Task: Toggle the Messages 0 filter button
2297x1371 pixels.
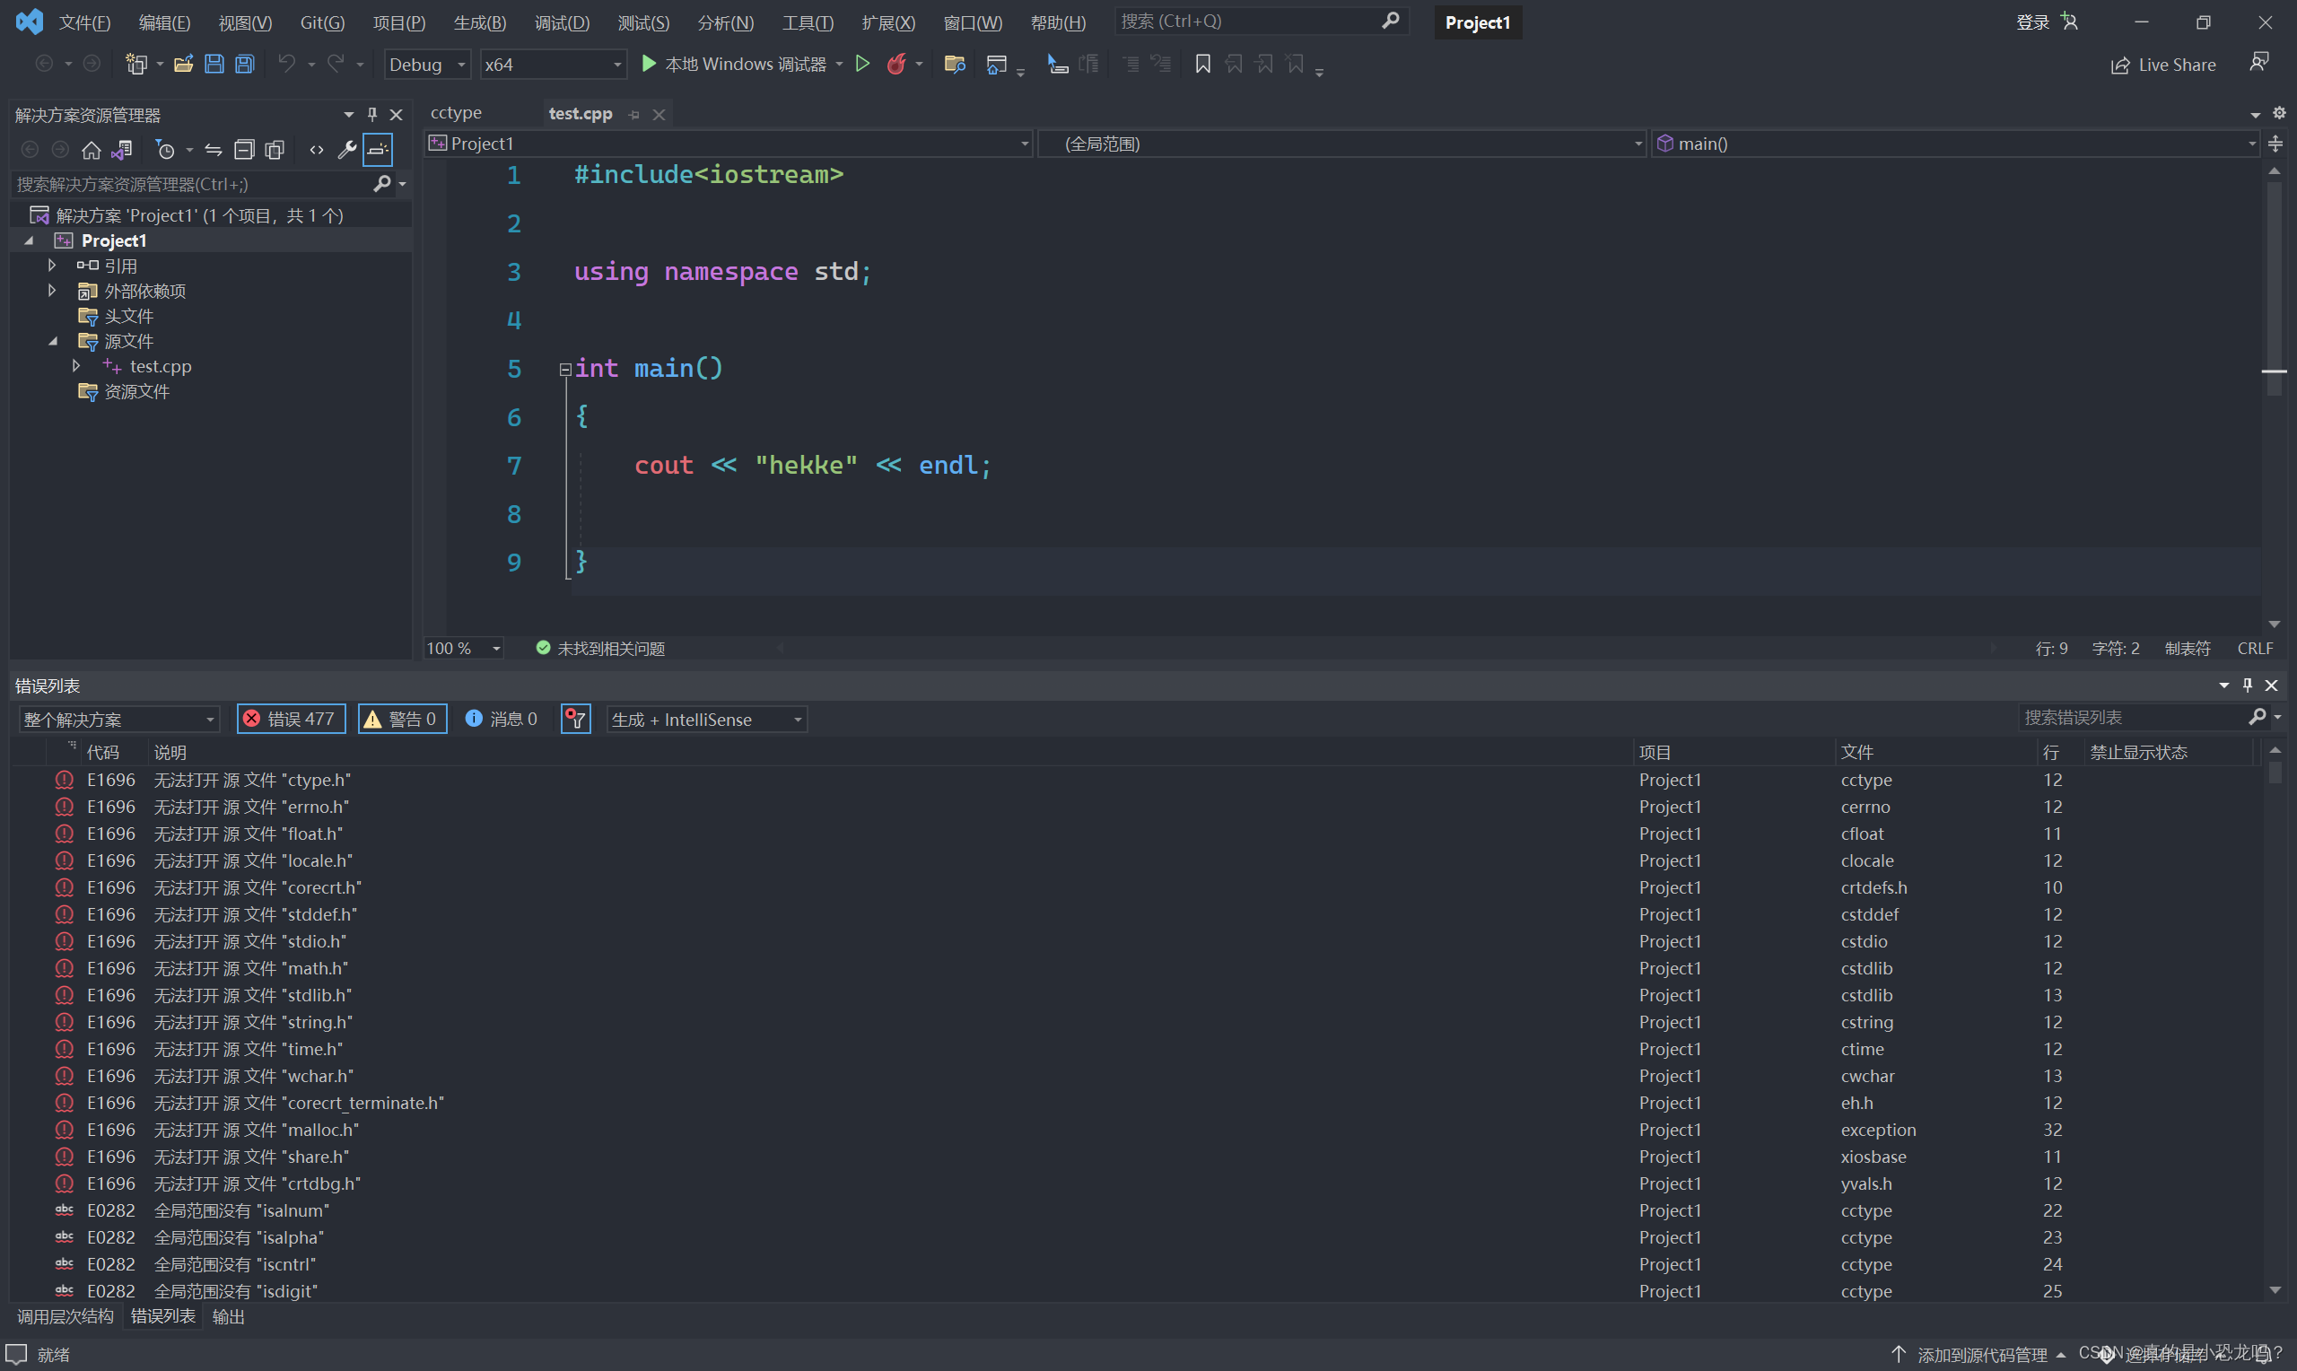Action: (x=502, y=719)
